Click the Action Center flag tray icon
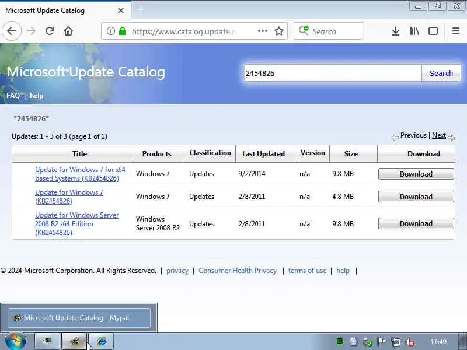467x350 pixels. 381,342
